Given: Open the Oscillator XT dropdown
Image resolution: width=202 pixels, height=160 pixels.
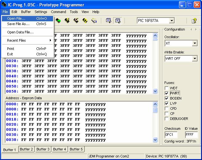Looking at the screenshot, I should coord(195,43).
